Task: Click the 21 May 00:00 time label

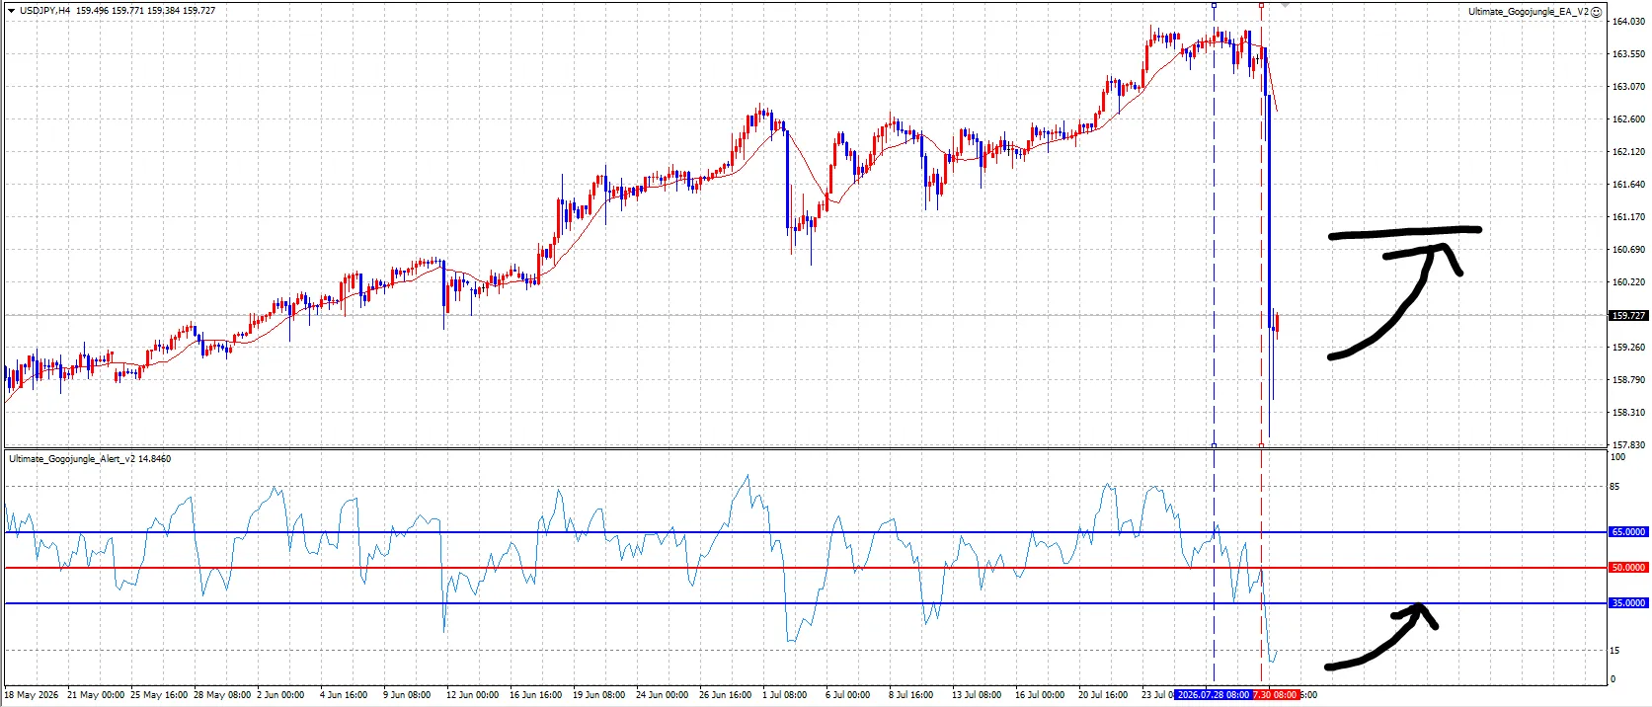Action: (x=96, y=695)
